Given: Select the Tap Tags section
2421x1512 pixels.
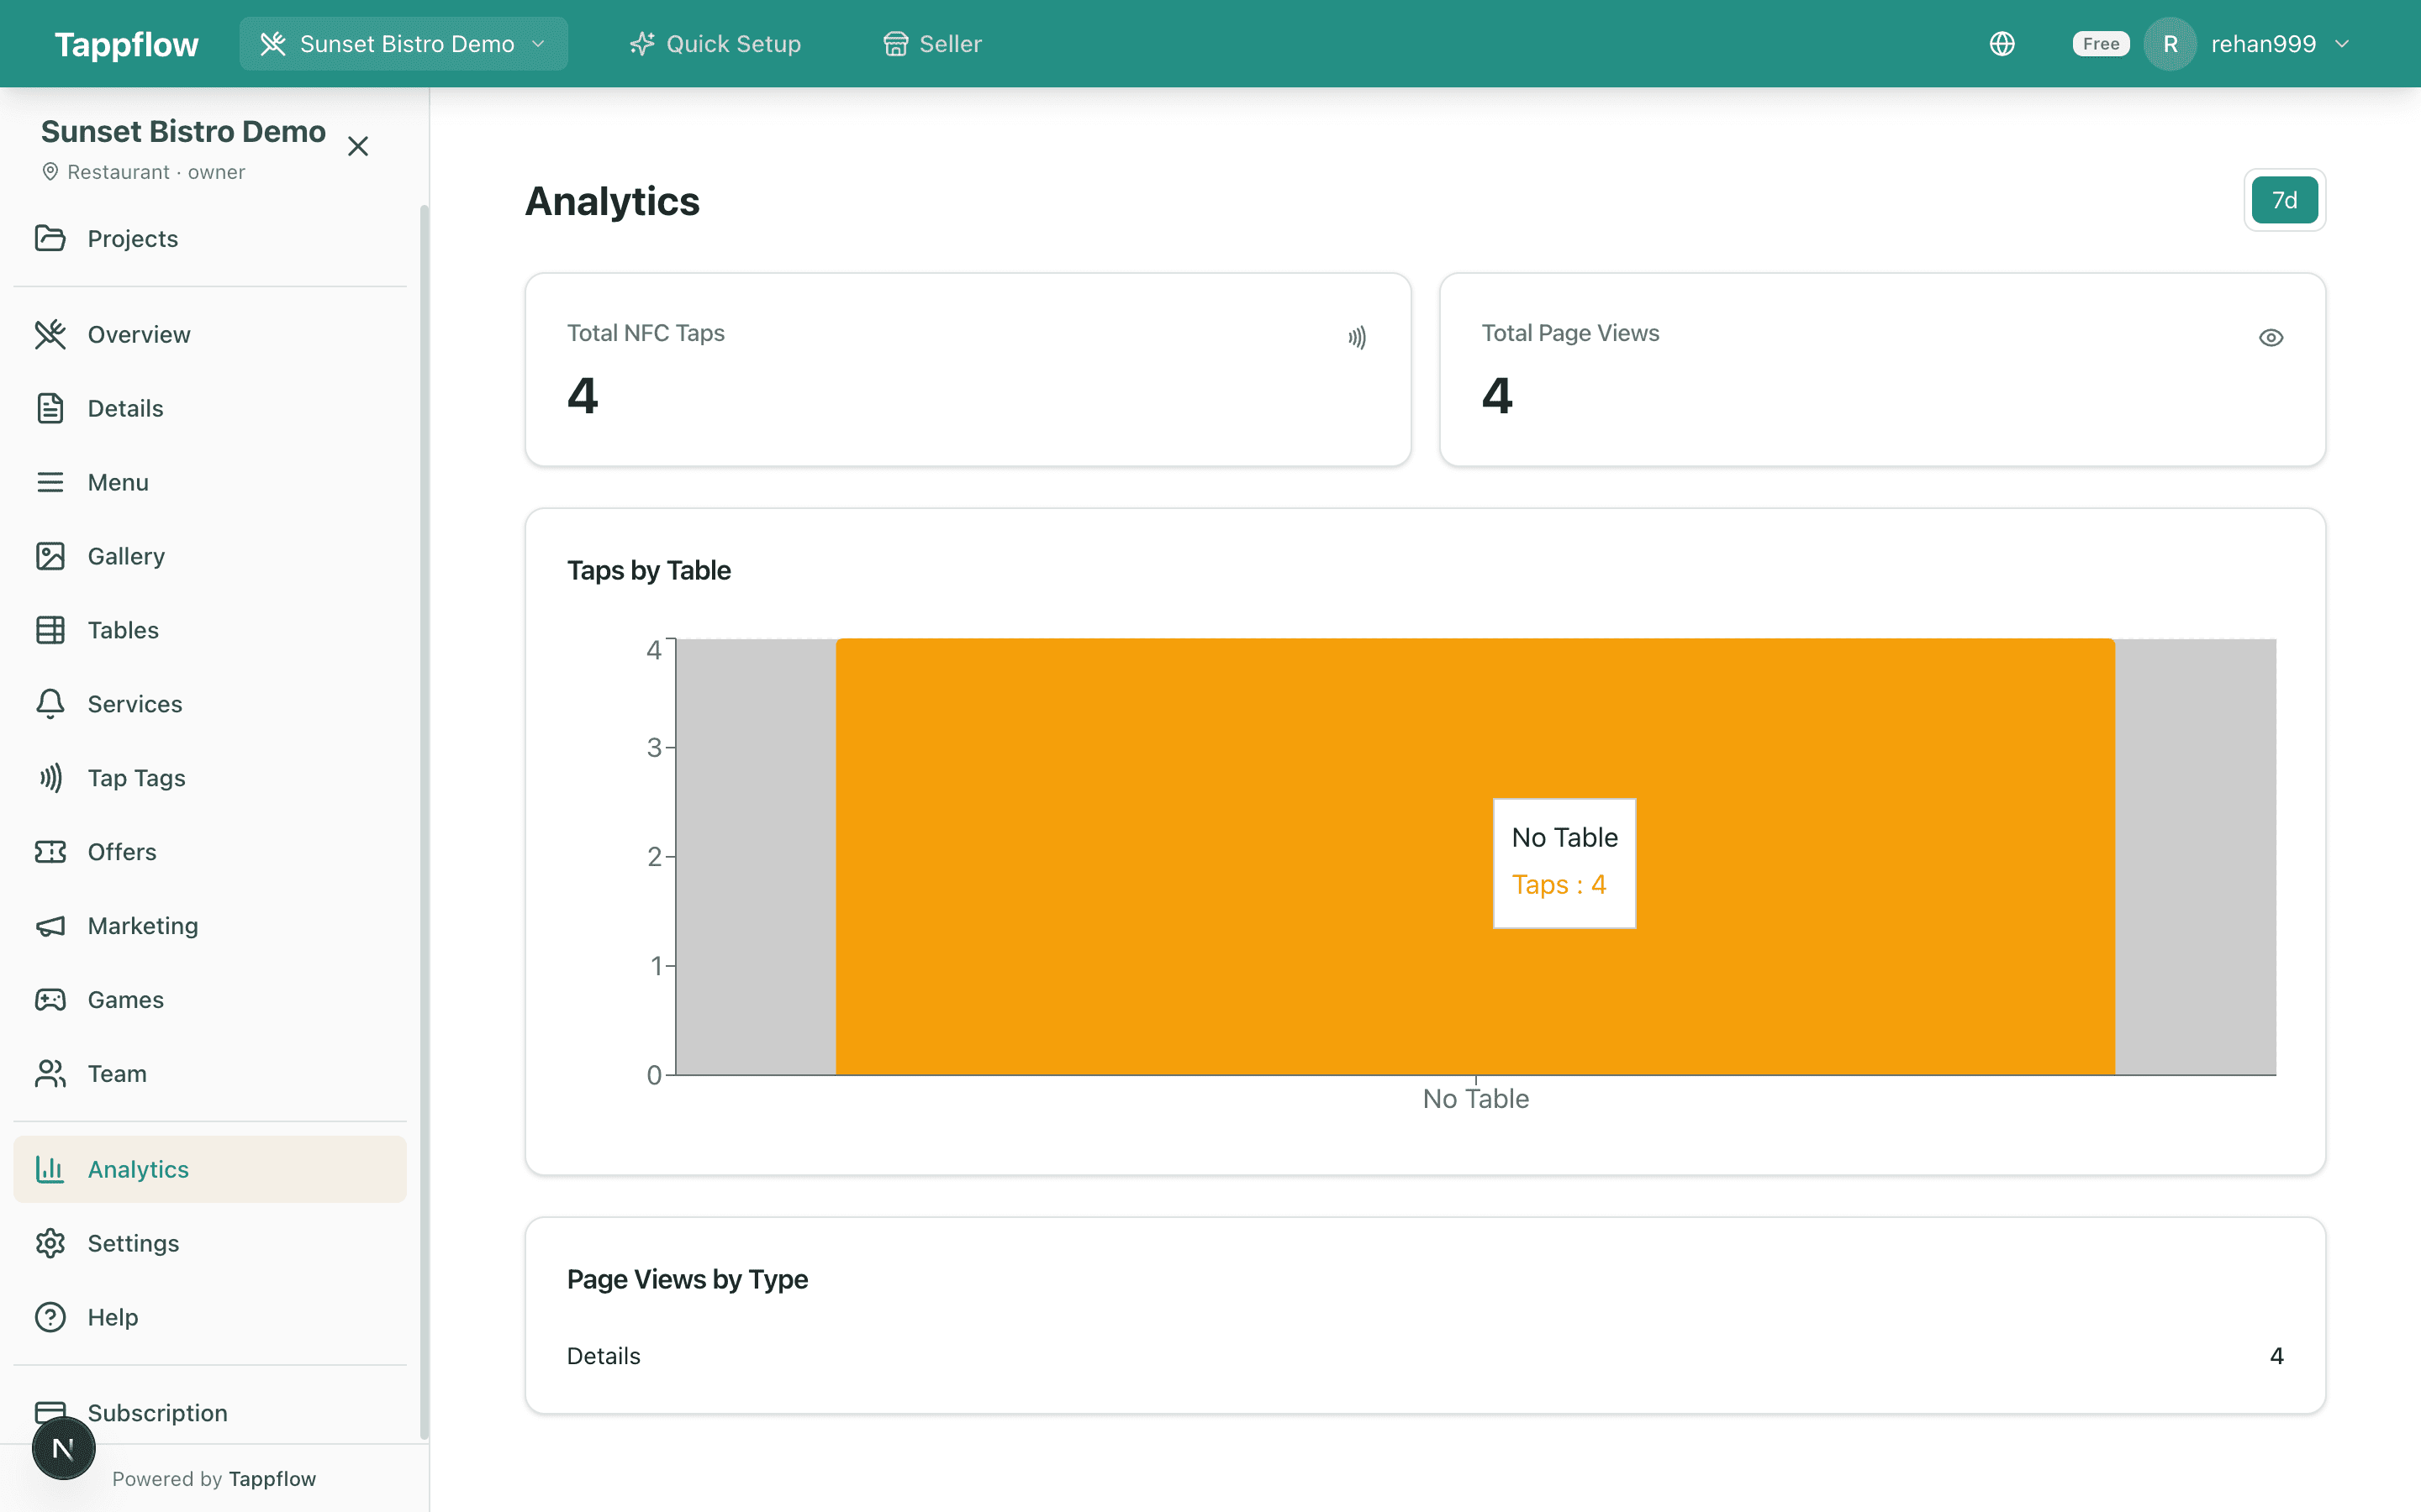Looking at the screenshot, I should [136, 777].
